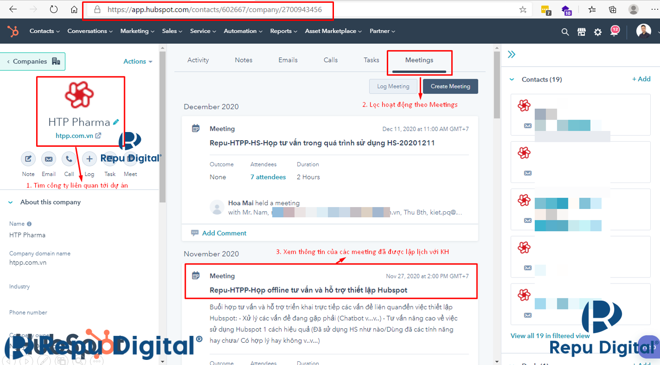Click View all 19 in filtered view
Viewport: 660px width, 365px height.
coord(550,336)
